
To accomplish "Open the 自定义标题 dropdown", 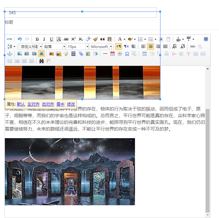I will pos(31,46).
